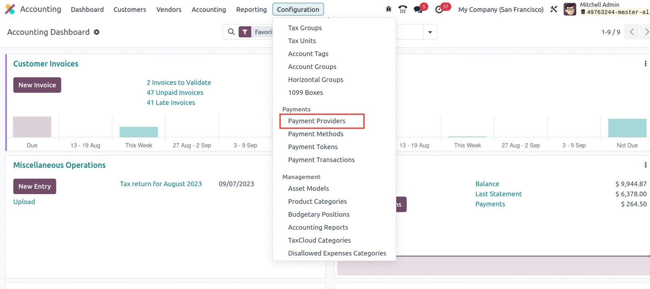Click the Odoo Accounting app logo
650x289 pixels.
(x=10, y=9)
